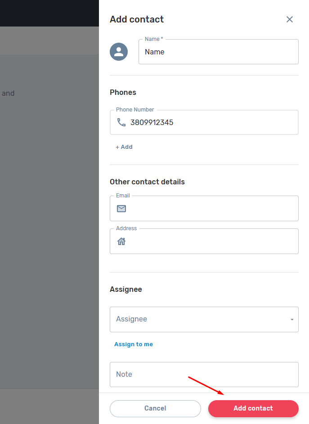Submit with the red Add contact button
309x424 pixels.
point(253,408)
